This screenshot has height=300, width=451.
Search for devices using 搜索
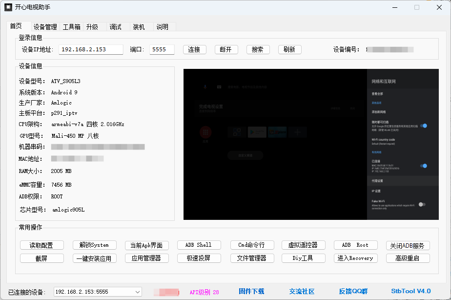pos(258,49)
